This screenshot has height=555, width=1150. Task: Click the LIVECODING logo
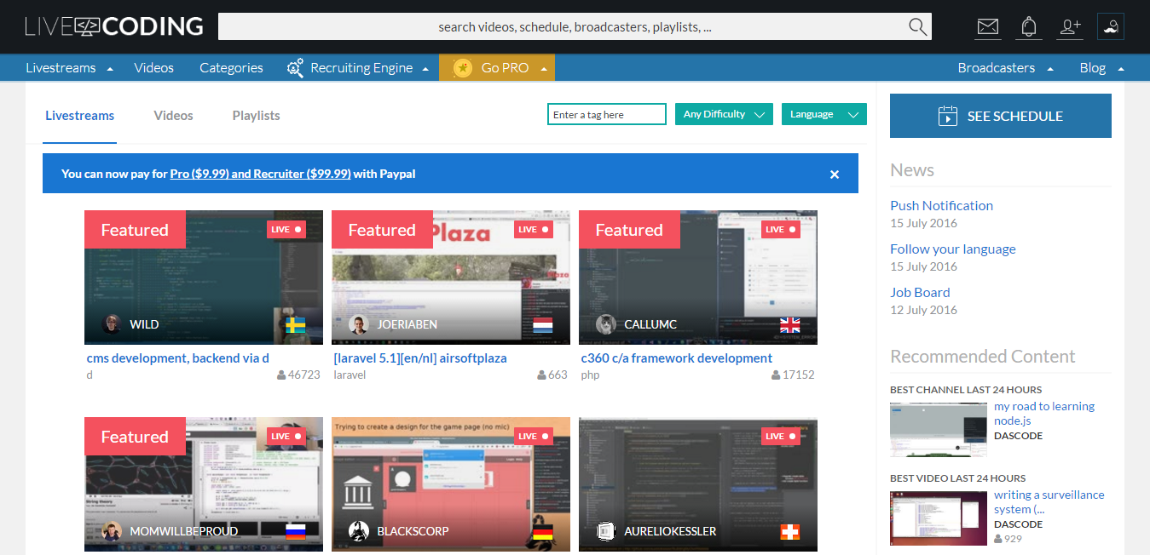[115, 26]
